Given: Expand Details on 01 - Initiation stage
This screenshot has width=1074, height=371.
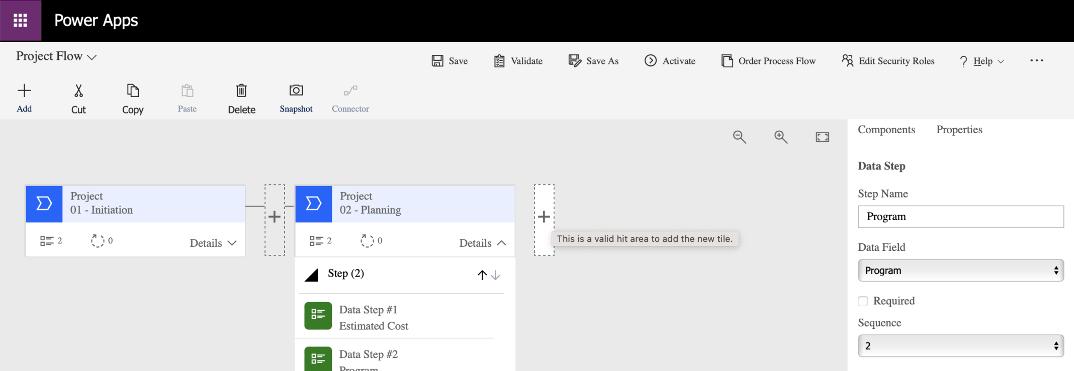Looking at the screenshot, I should [x=213, y=243].
